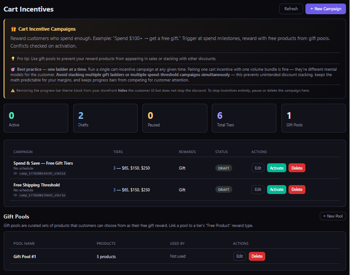Click the PRODUCTS column header
350x275 pixels.
click(106, 243)
